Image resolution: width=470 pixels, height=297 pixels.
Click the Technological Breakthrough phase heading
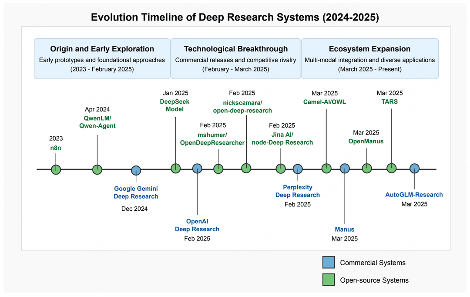point(236,49)
